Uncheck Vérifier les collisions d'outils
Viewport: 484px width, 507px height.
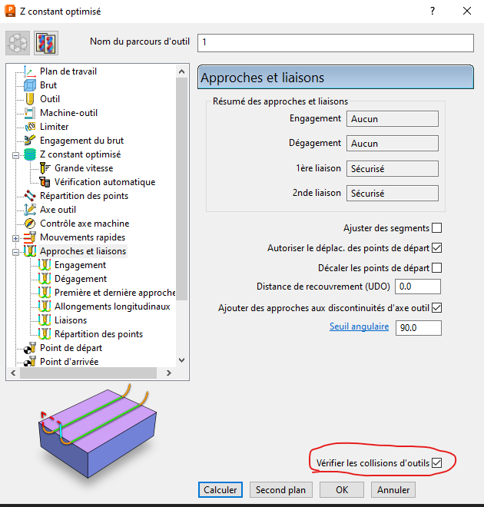[x=436, y=463]
